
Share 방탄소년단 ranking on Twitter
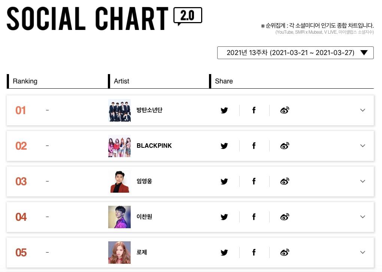pyautogui.click(x=224, y=110)
